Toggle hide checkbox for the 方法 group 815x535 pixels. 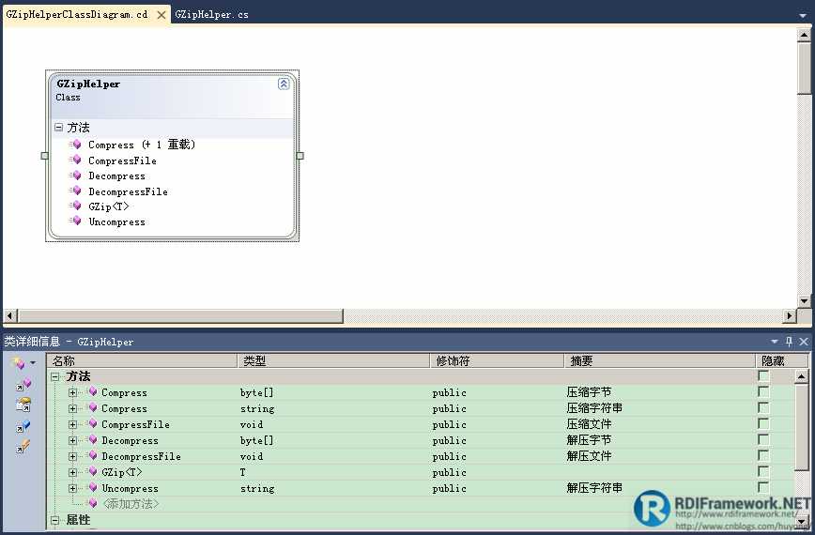[x=763, y=376]
